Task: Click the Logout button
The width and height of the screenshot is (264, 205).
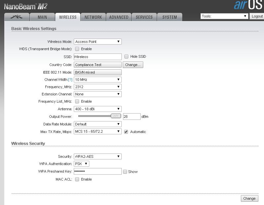Action: click(x=257, y=16)
